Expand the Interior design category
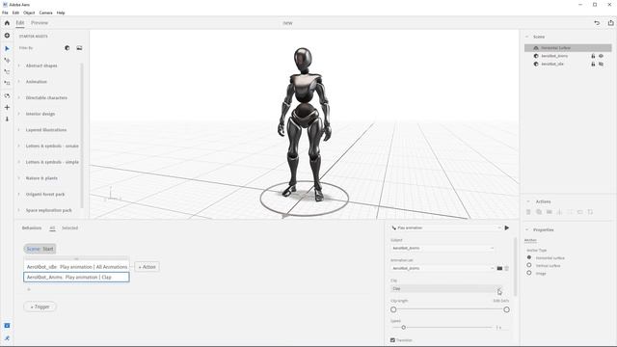This screenshot has height=347, width=617. point(18,114)
